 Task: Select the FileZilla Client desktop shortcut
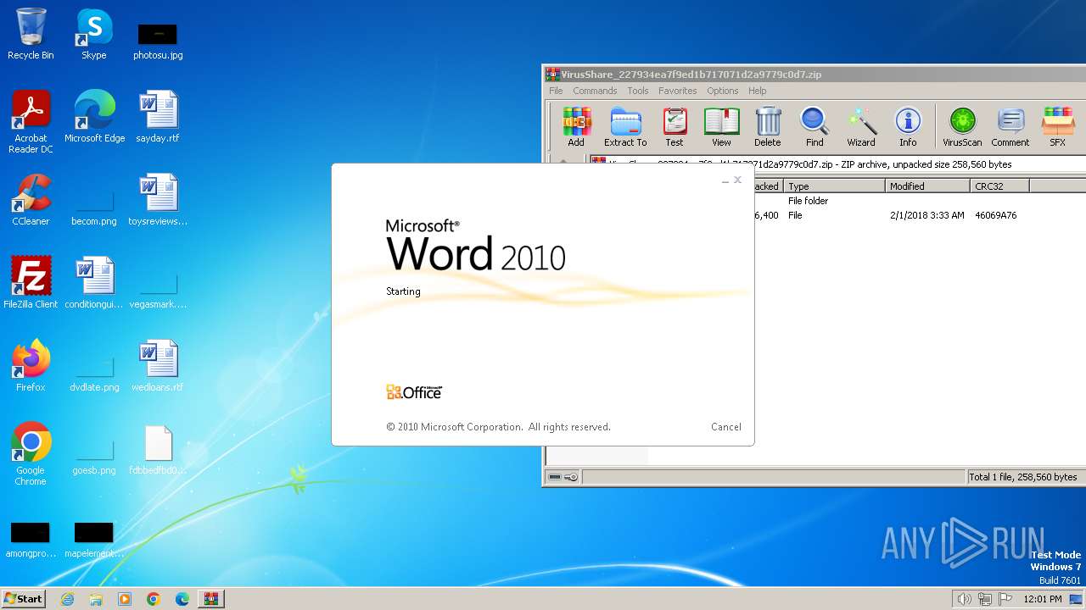[x=31, y=283]
